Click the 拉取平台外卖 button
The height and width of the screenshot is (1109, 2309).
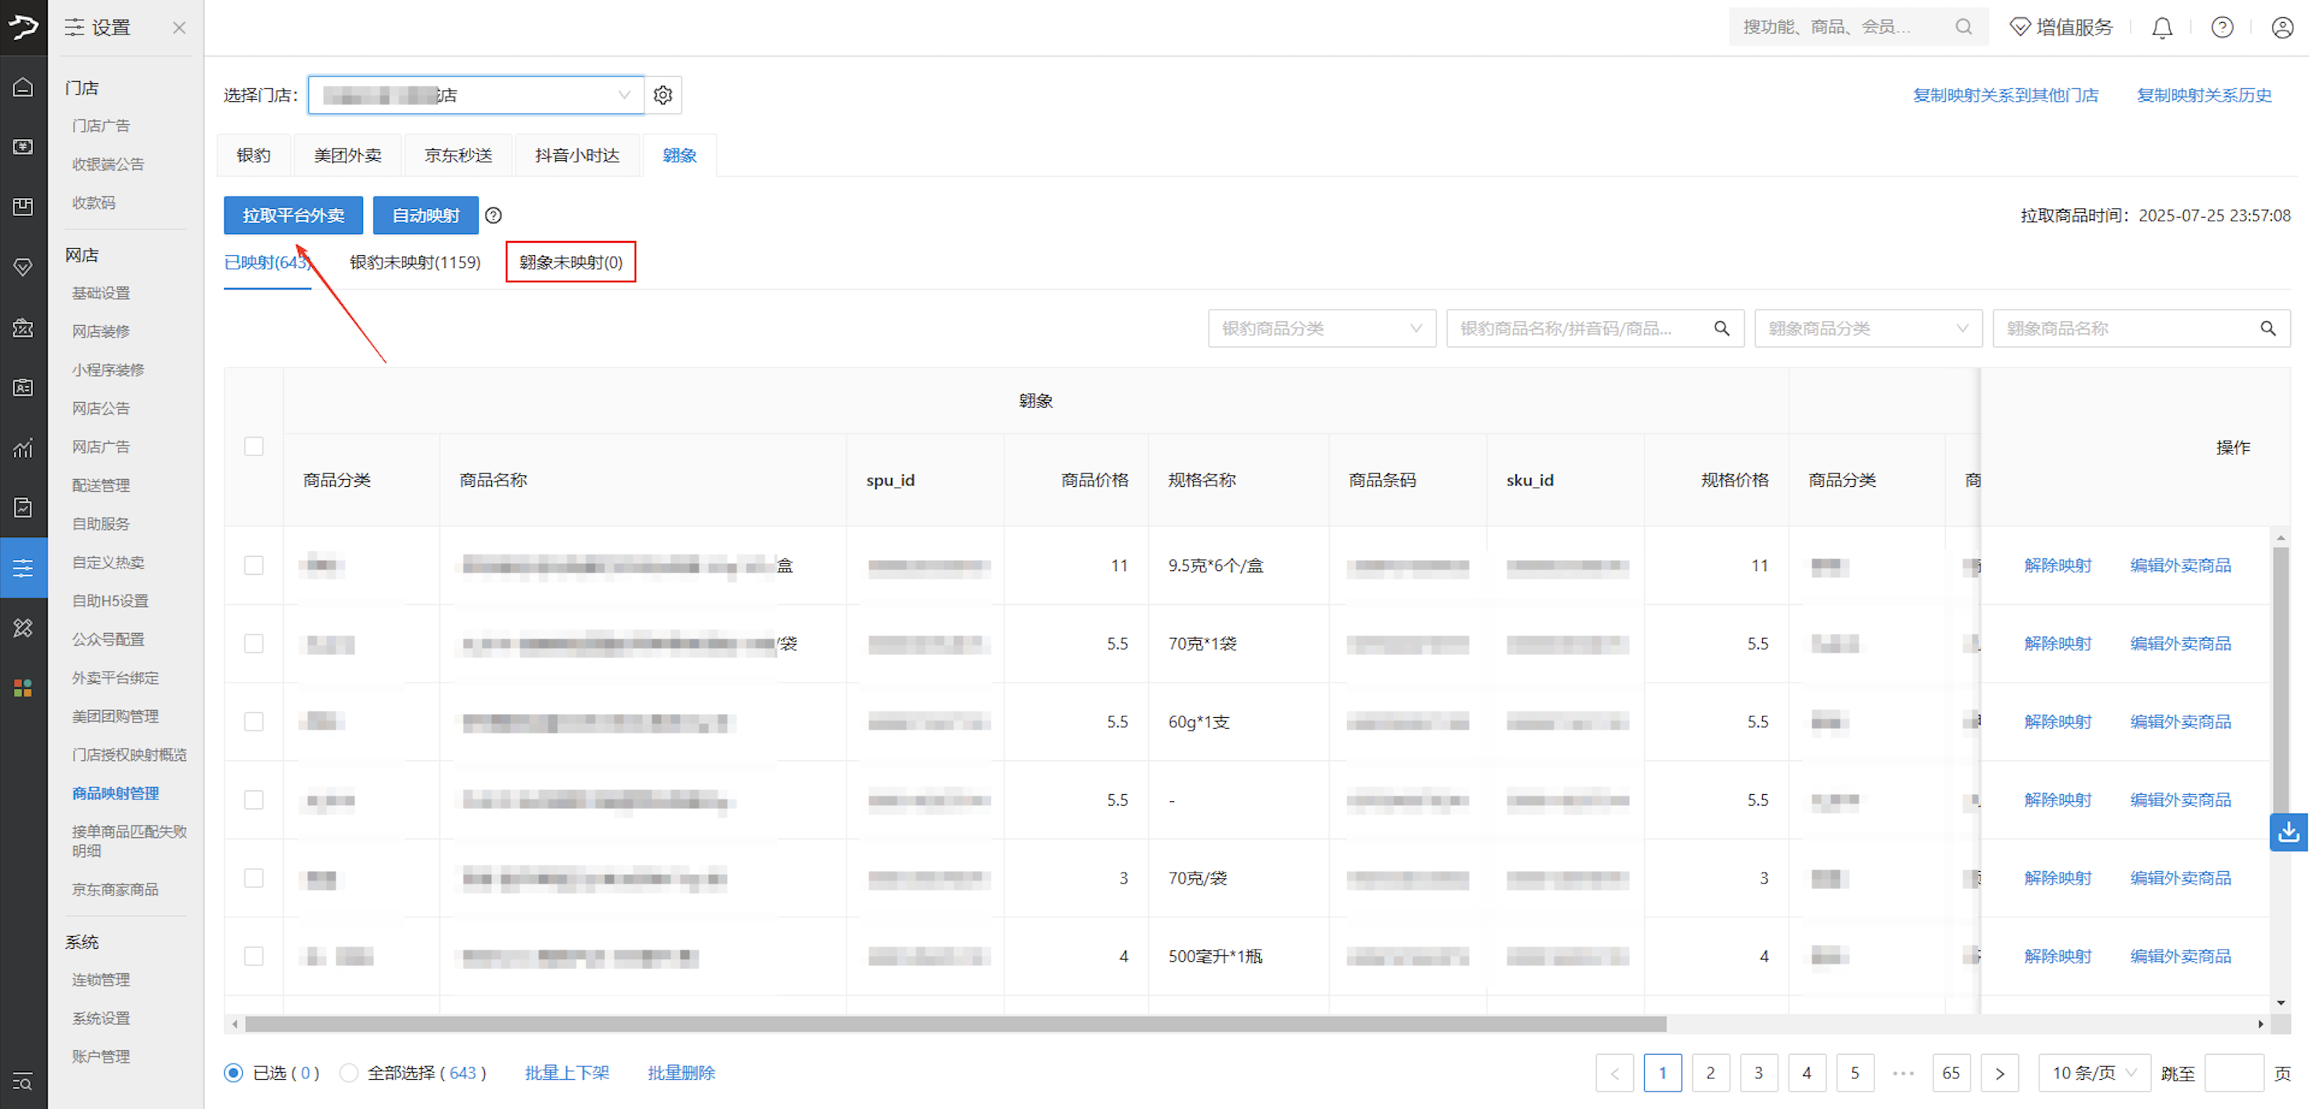click(x=293, y=216)
